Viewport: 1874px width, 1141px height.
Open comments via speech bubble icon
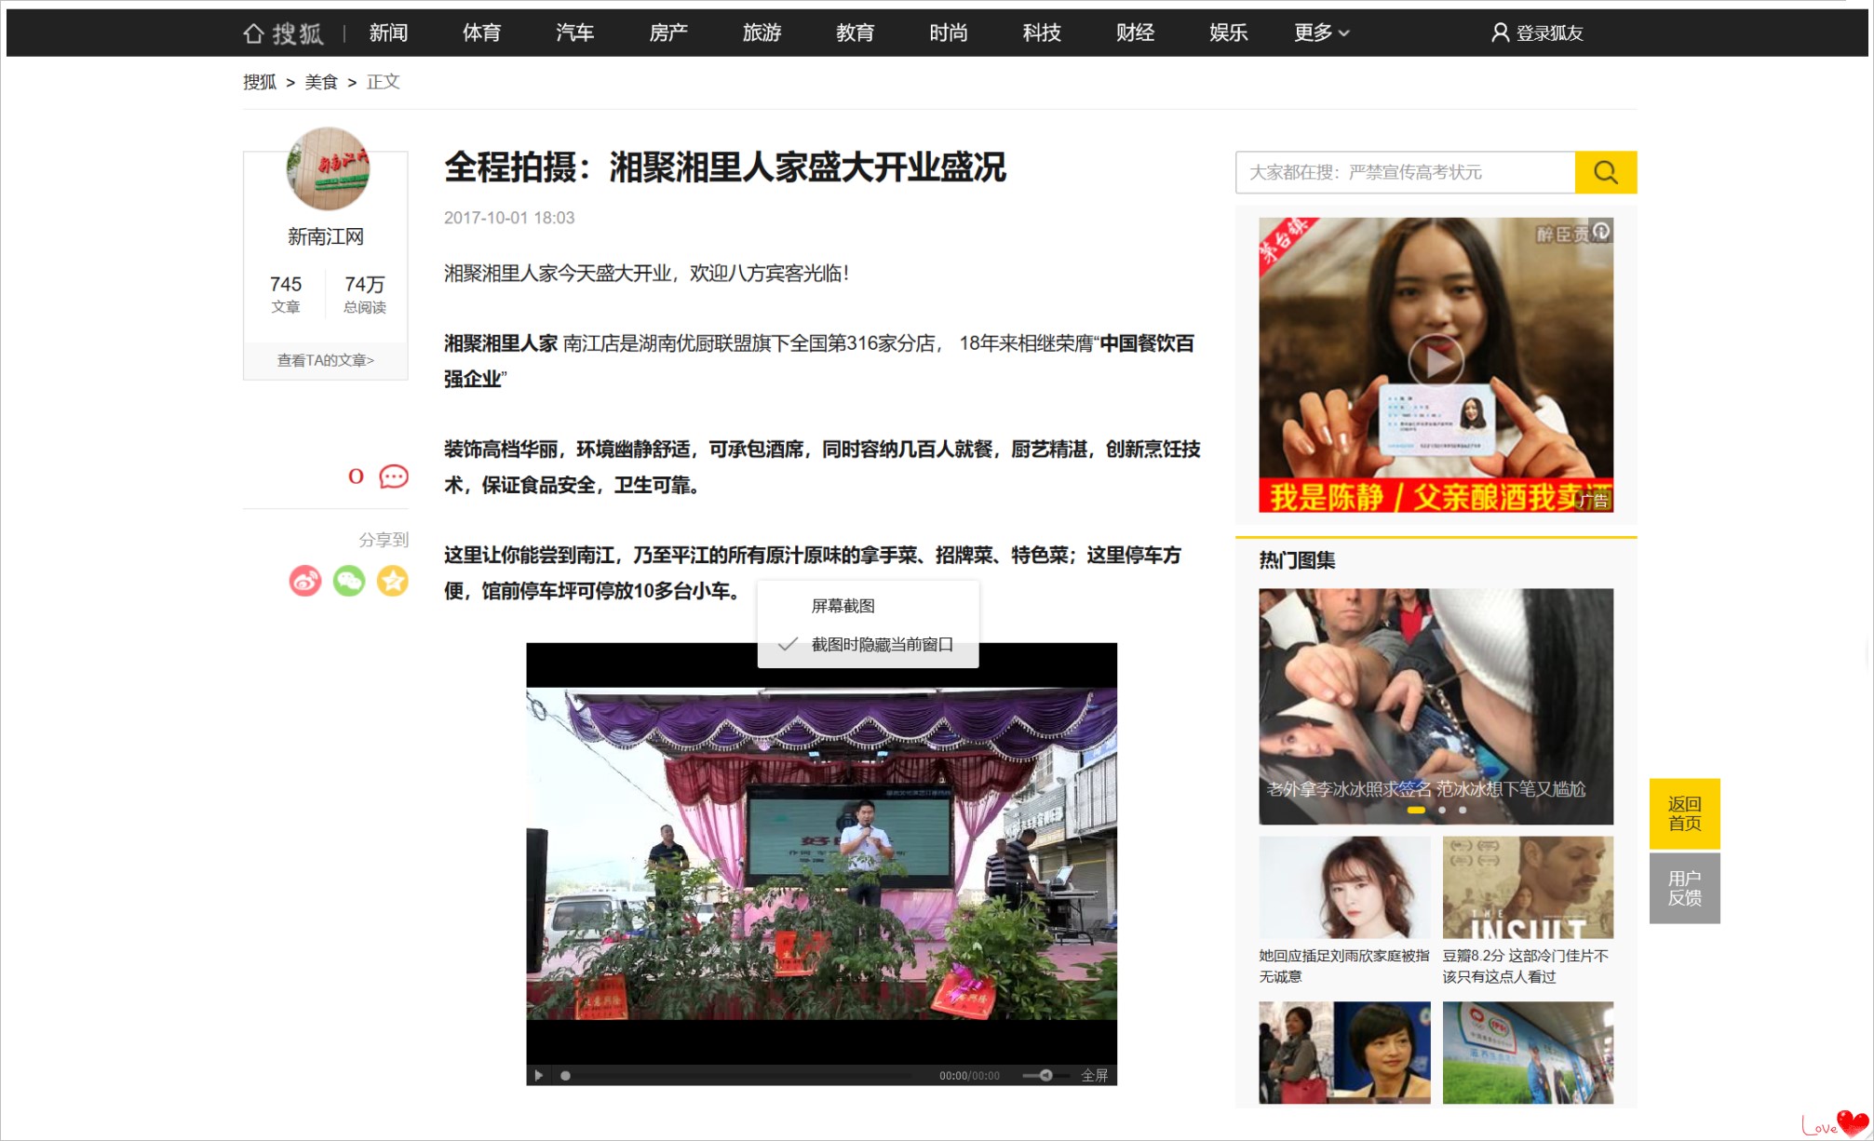click(394, 477)
